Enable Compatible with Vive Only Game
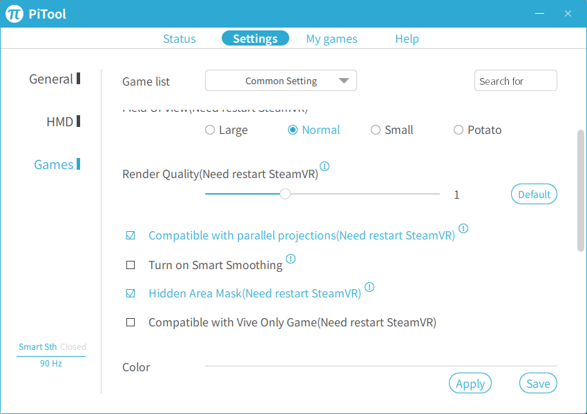 [x=131, y=322]
